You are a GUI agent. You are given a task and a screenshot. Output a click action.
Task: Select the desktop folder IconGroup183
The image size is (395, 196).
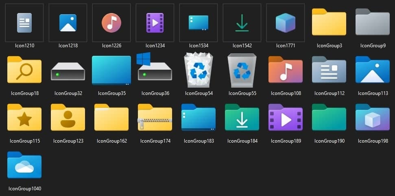click(x=199, y=117)
